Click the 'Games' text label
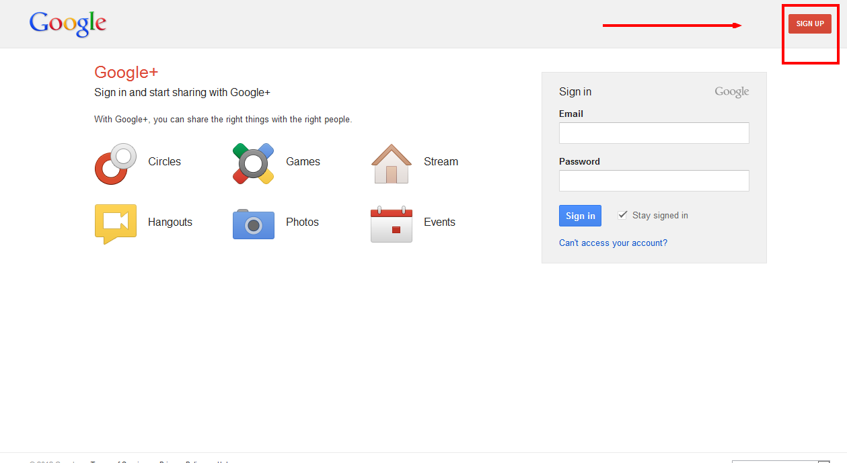 tap(303, 162)
